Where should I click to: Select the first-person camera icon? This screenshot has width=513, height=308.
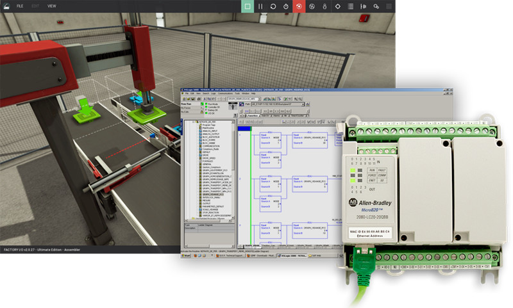324,6
